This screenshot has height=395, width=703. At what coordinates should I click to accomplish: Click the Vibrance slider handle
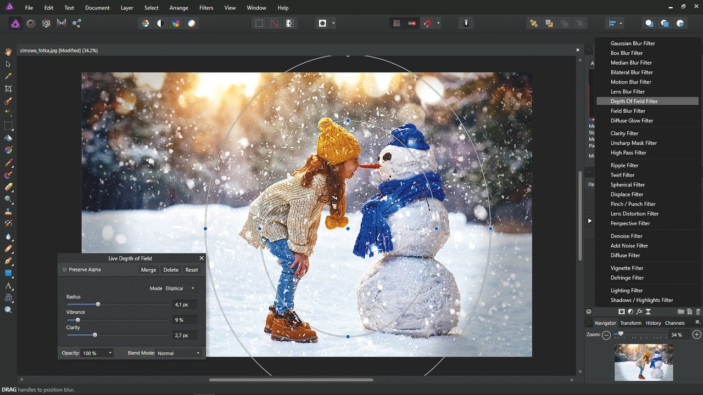77,320
